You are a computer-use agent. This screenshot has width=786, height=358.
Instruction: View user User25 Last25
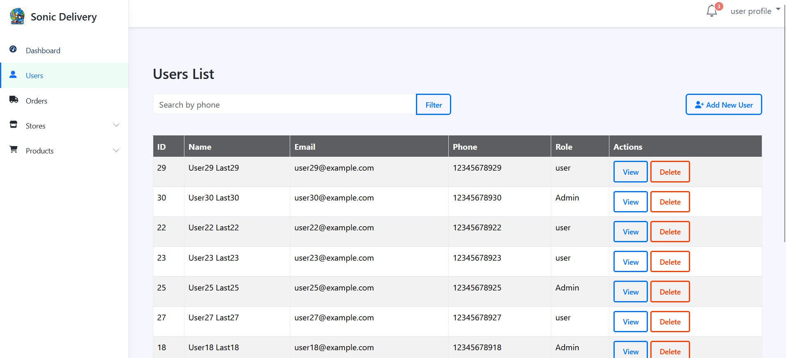[630, 292]
